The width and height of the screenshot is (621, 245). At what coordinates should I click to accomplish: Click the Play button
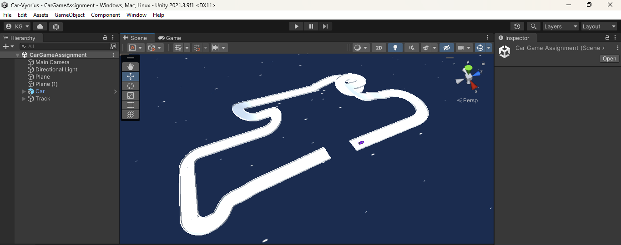coord(296,26)
